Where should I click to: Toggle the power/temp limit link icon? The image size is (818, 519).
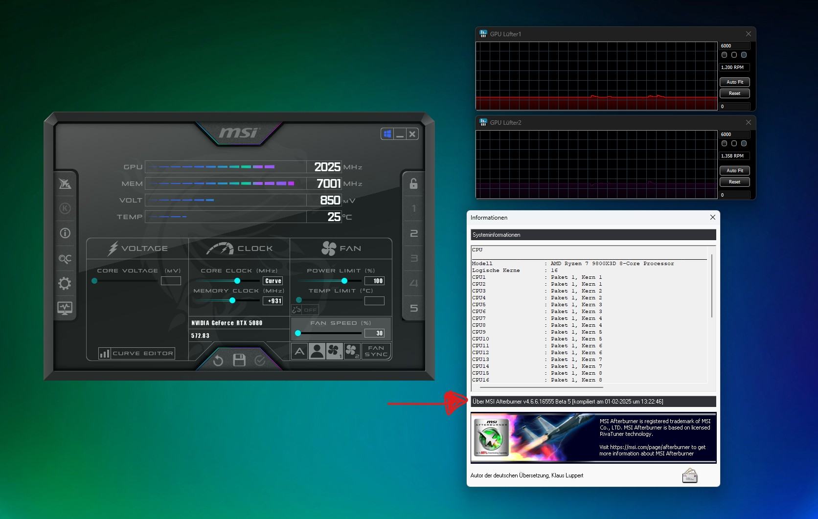[x=296, y=310]
